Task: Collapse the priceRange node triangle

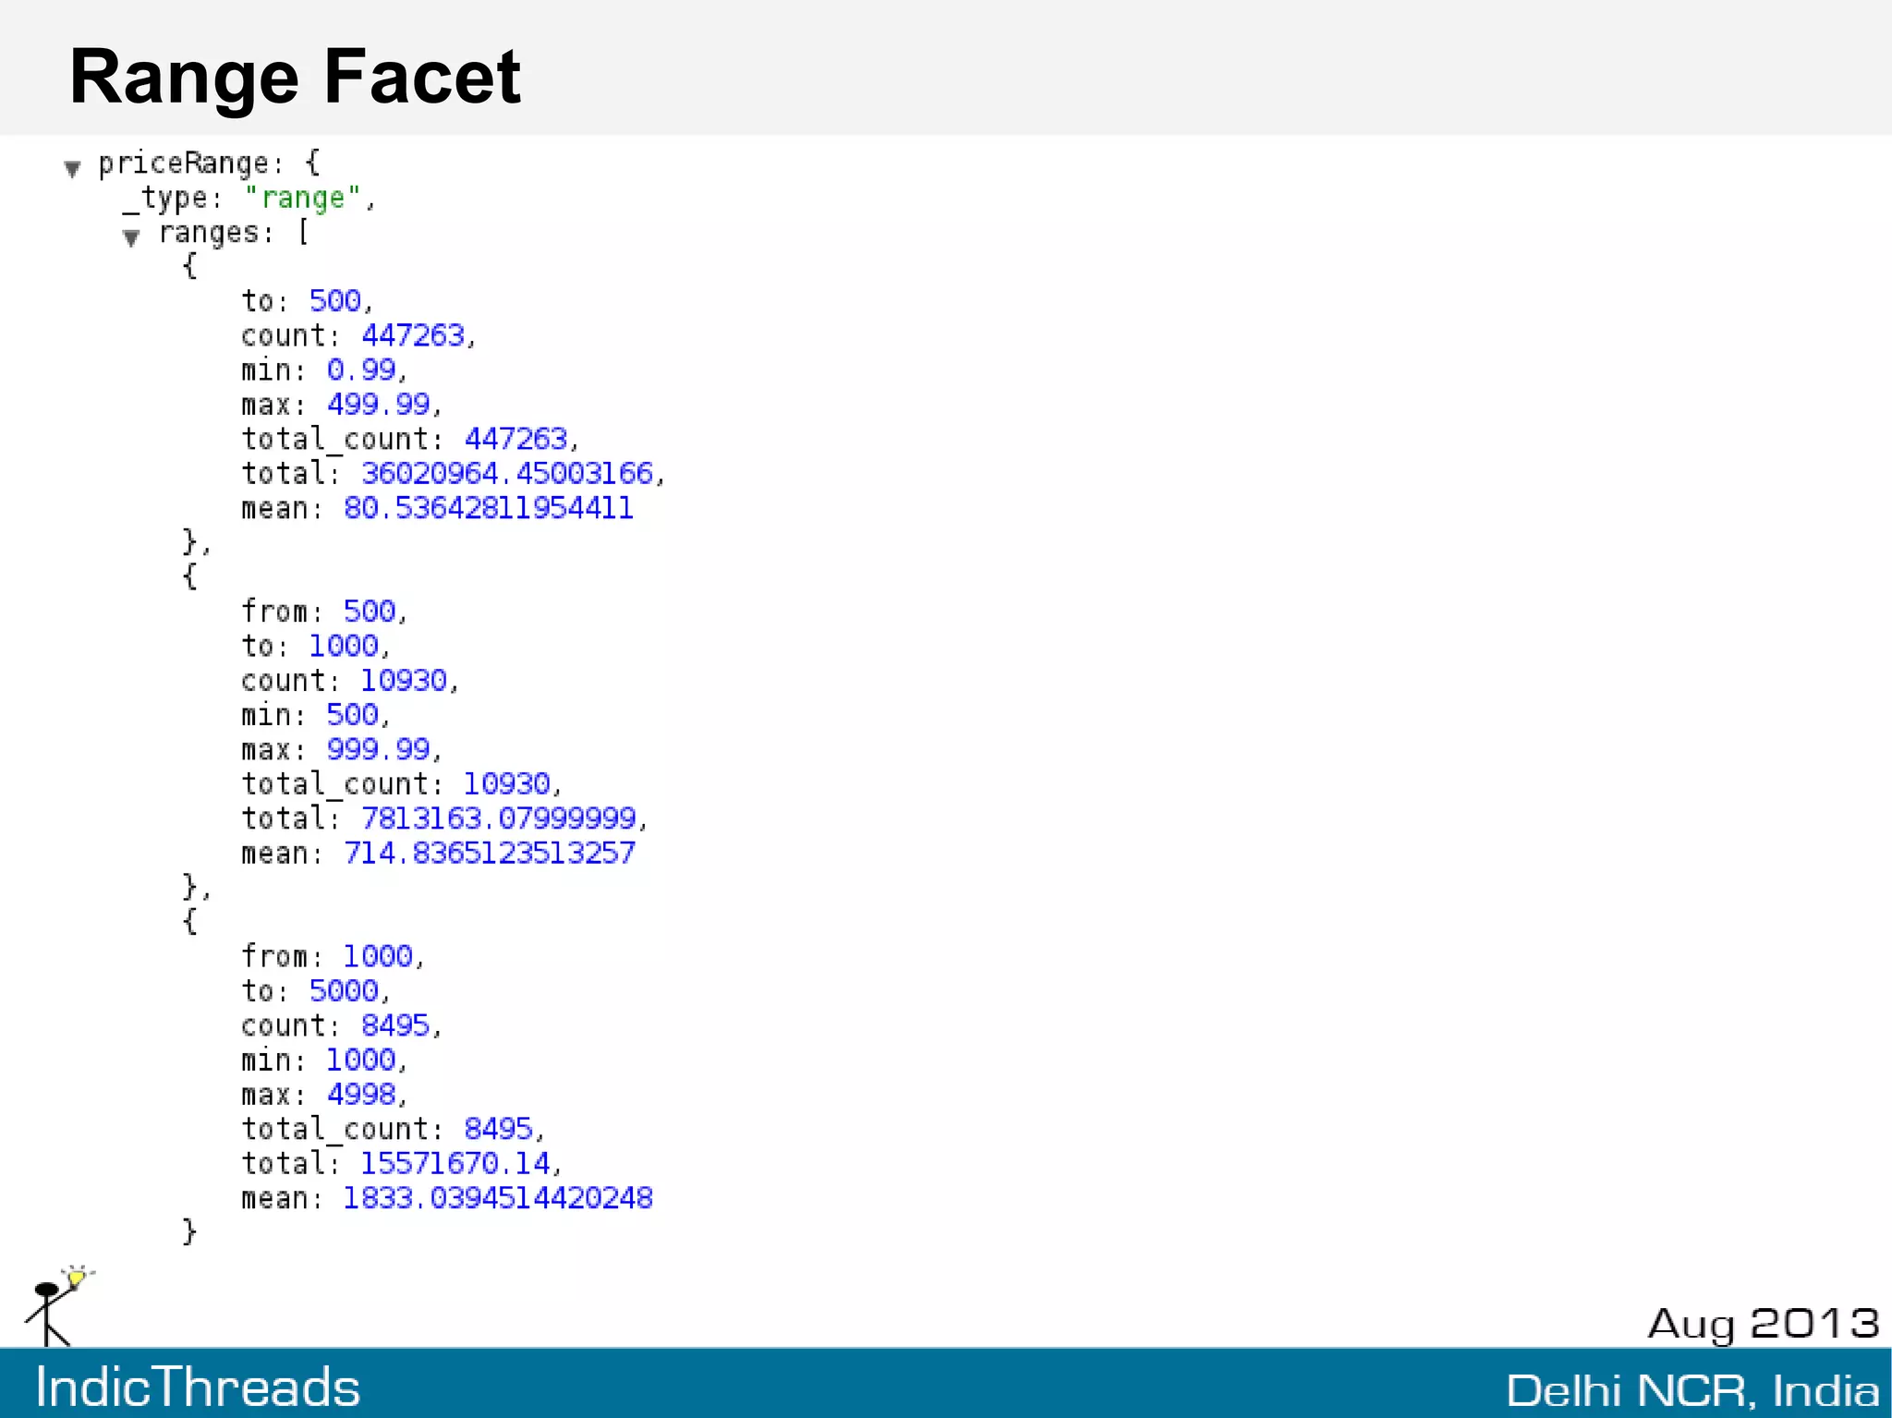Action: [73, 168]
